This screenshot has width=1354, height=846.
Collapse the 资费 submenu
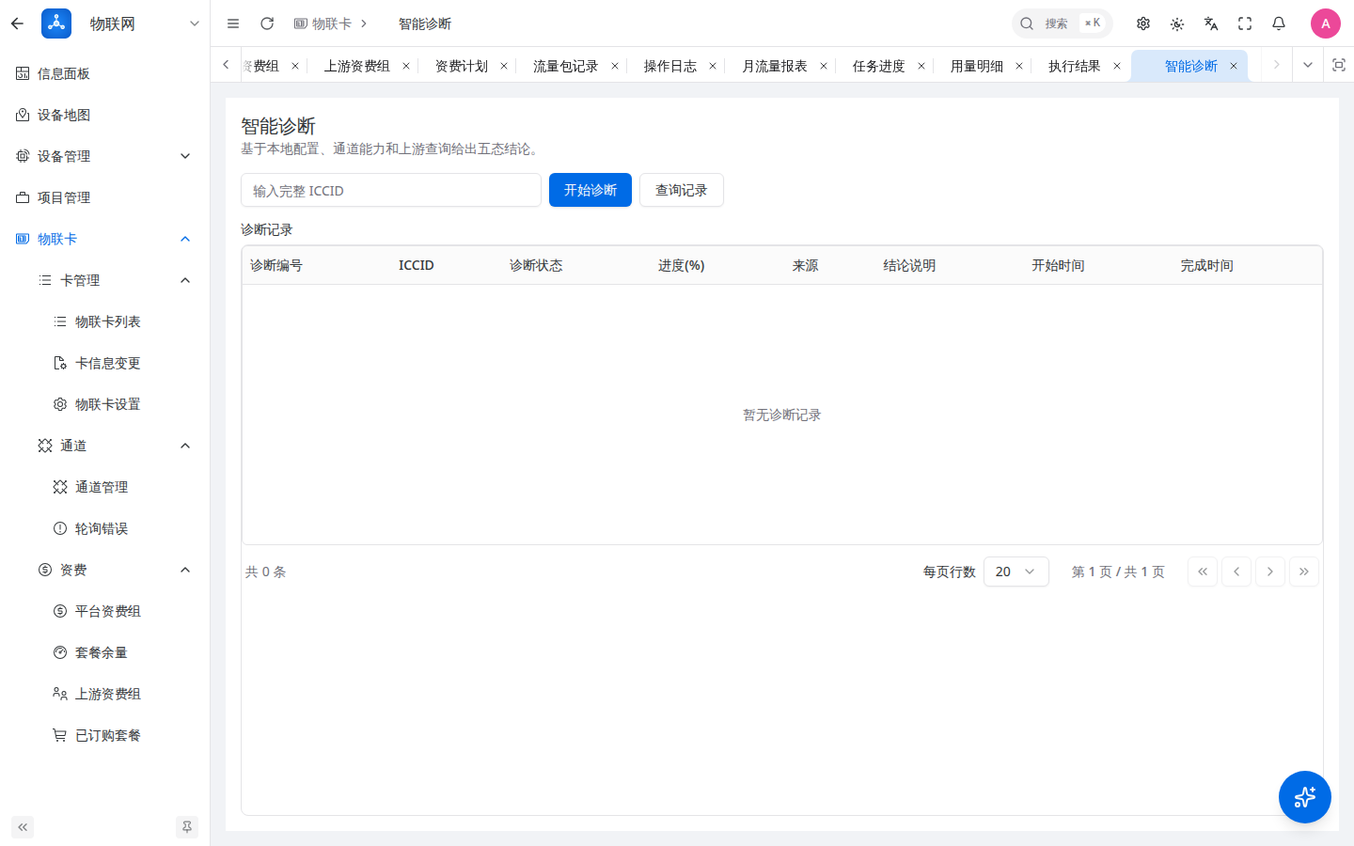(104, 570)
